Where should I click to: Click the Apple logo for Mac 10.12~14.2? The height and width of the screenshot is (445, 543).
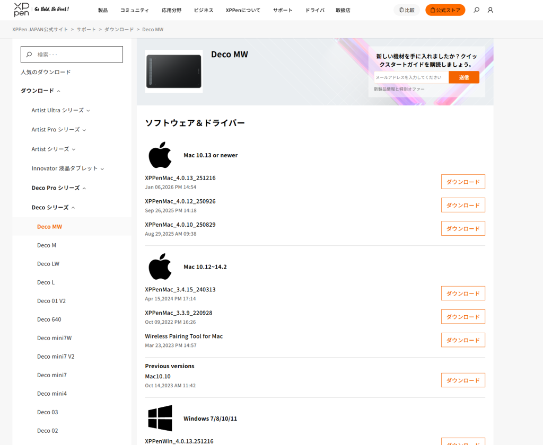[x=160, y=266]
